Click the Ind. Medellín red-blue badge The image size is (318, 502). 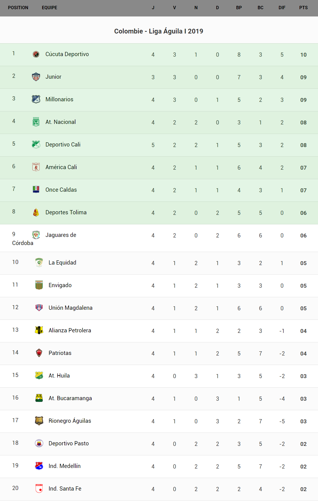(x=39, y=466)
